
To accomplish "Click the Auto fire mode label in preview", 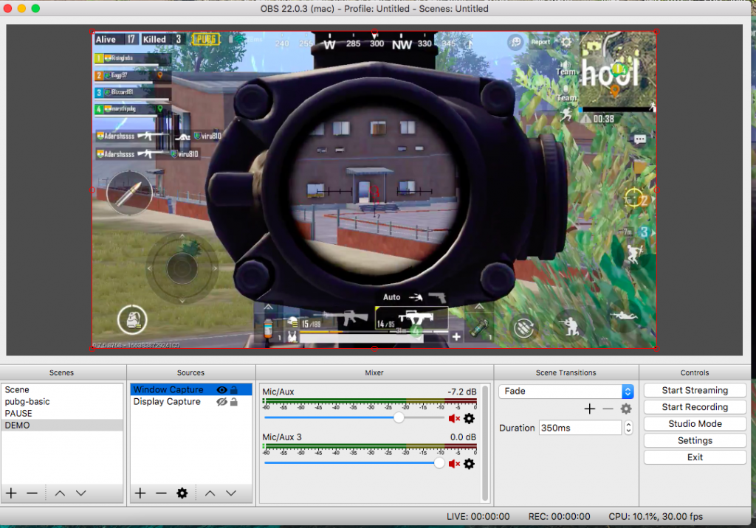I will coord(391,297).
